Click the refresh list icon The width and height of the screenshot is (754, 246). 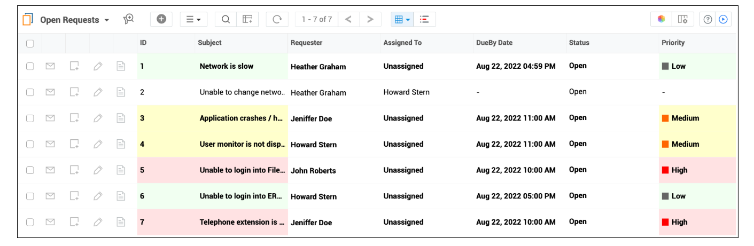tap(277, 19)
